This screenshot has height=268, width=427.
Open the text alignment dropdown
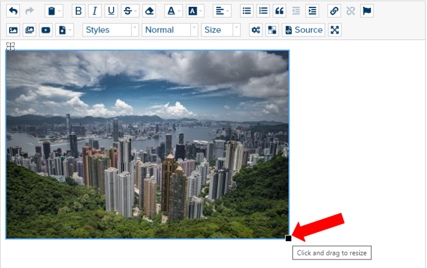[x=222, y=11]
